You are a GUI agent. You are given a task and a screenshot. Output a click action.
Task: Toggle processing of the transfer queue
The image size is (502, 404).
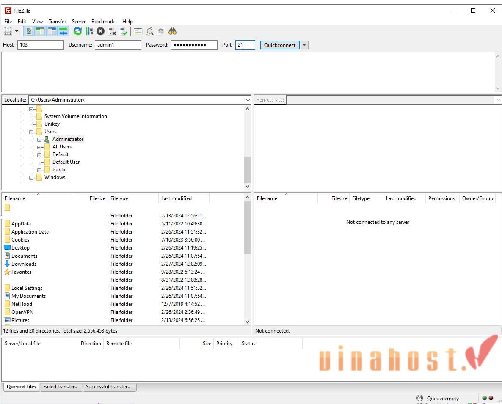tap(89, 31)
